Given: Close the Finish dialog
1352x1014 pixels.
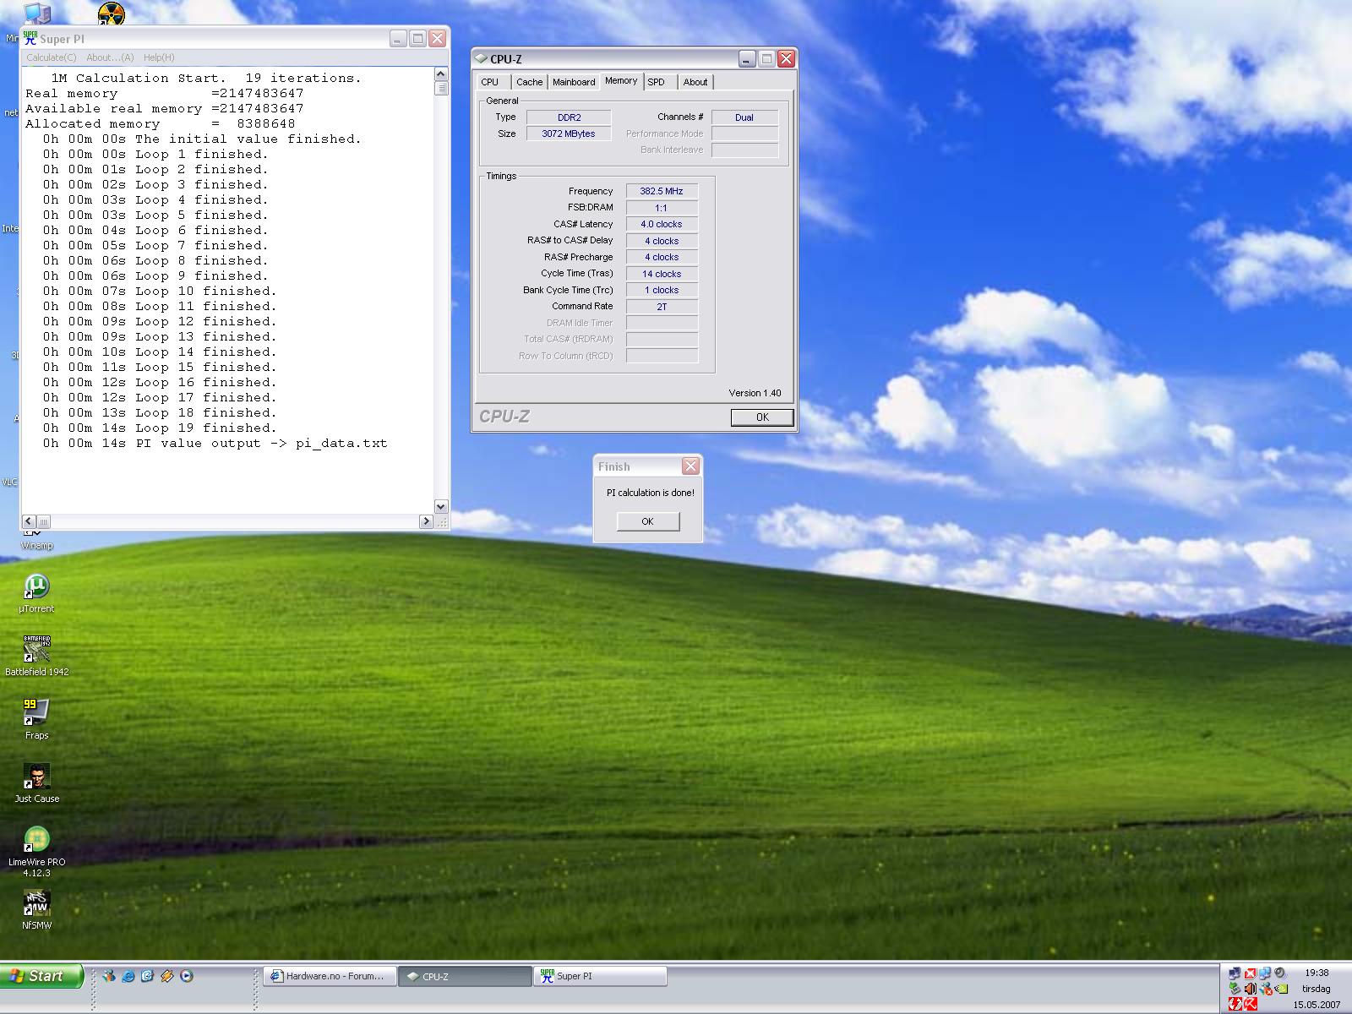Looking at the screenshot, I should (x=690, y=466).
